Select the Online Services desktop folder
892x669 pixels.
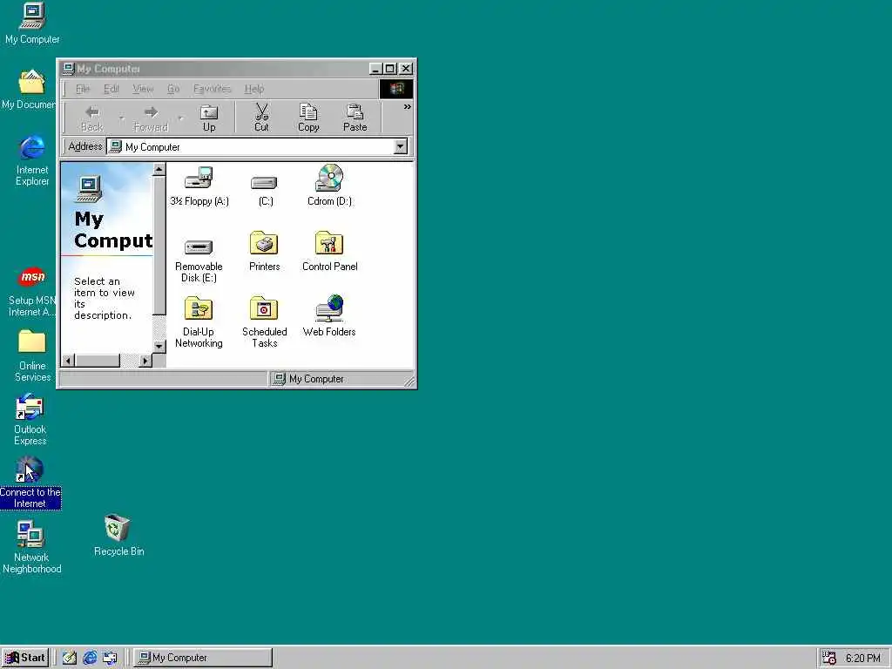pos(32,355)
